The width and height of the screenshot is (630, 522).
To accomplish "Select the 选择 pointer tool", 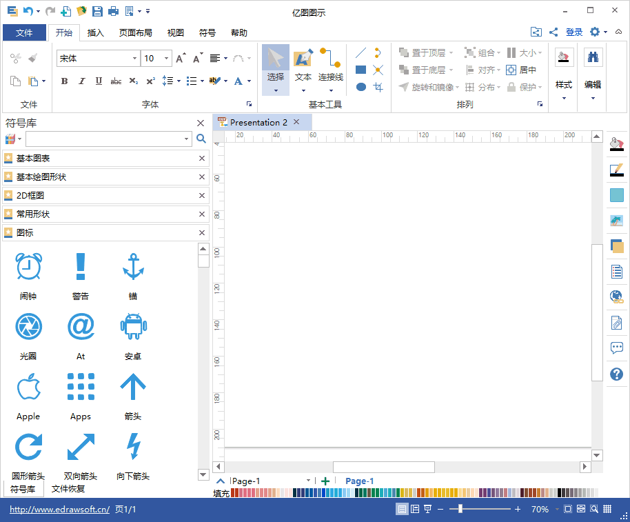I will click(x=276, y=70).
